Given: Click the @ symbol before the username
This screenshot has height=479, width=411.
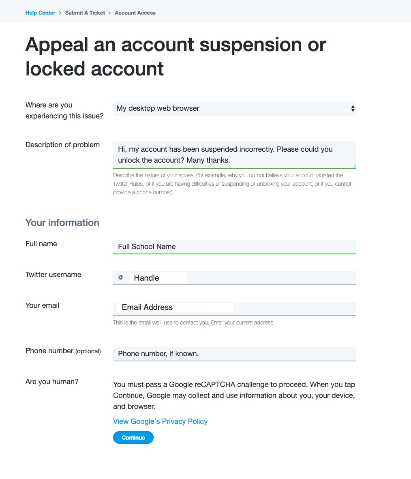Looking at the screenshot, I should pos(120,277).
